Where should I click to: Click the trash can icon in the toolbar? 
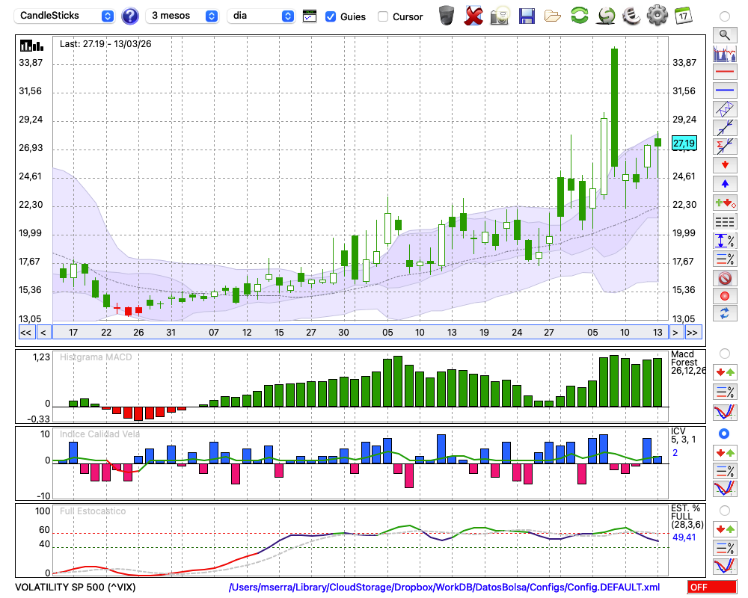click(447, 16)
